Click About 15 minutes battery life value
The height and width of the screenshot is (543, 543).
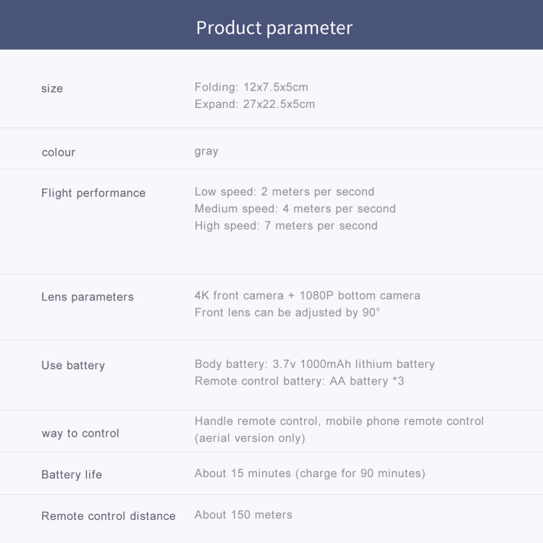[310, 473]
